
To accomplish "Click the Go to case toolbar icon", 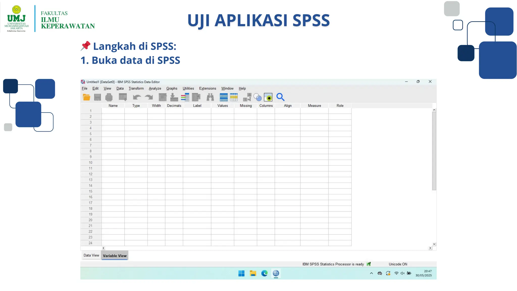I will (163, 97).
